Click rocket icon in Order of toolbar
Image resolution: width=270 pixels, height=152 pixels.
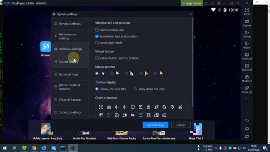tap(157, 107)
